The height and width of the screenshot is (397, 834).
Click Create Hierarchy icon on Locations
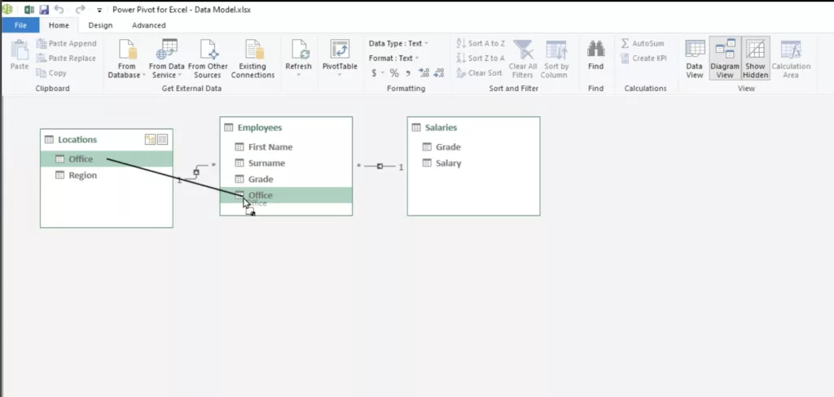click(151, 140)
